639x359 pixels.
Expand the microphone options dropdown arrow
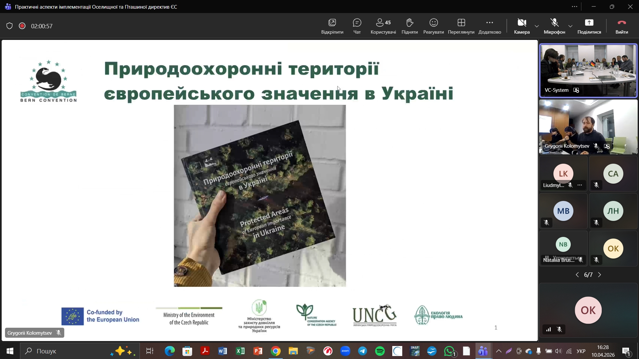pos(570,26)
